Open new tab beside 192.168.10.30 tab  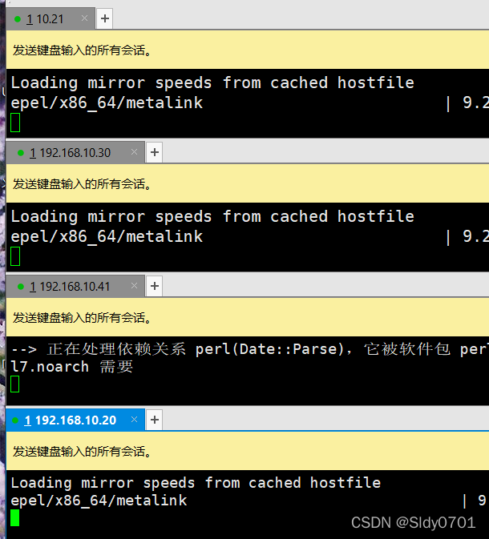click(155, 152)
